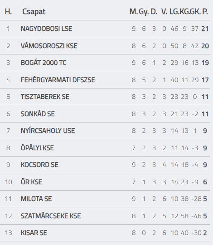213x245 pixels.
Task: Click the Csapat column header
Action: 34,11
